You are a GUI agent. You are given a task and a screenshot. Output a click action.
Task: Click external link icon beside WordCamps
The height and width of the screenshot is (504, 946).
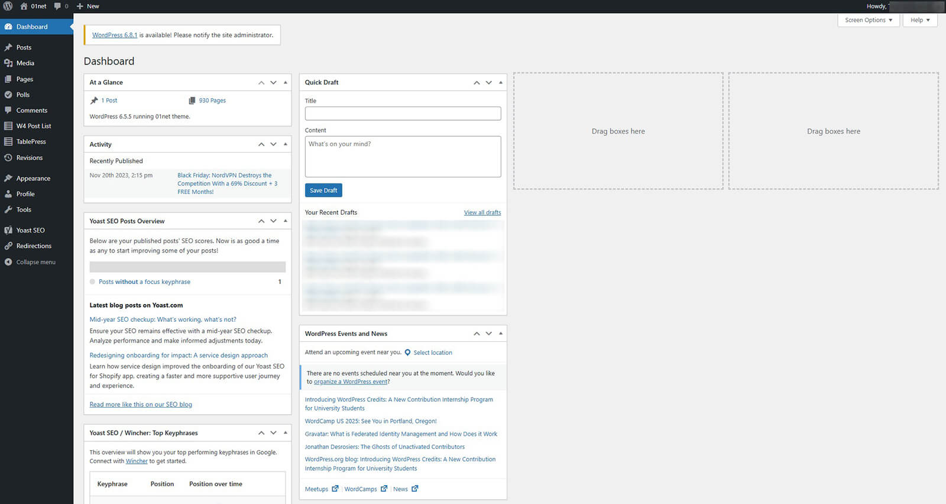[384, 489]
